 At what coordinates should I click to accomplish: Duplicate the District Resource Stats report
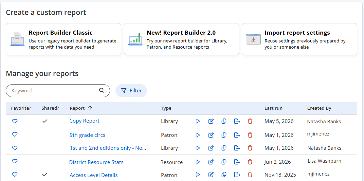[224, 162]
